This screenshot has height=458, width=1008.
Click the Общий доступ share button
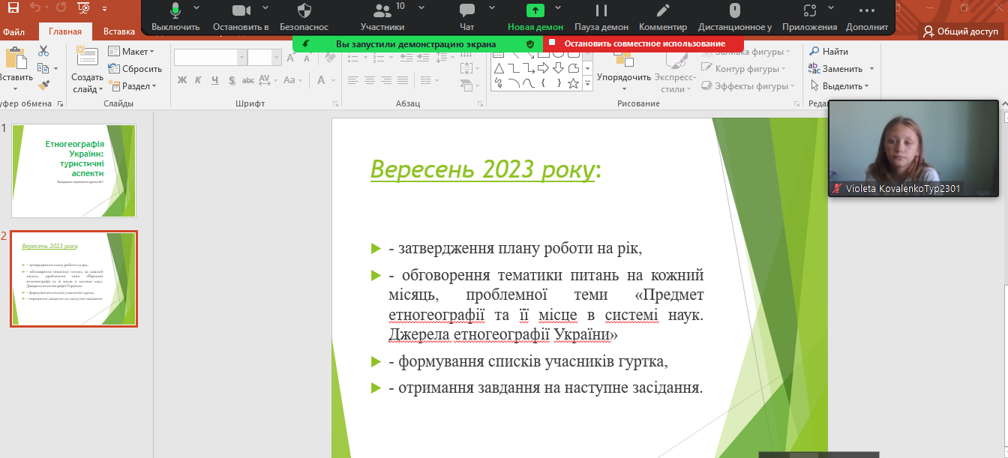tap(961, 31)
